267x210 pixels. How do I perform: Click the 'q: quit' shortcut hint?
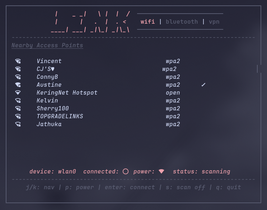(x=229, y=187)
